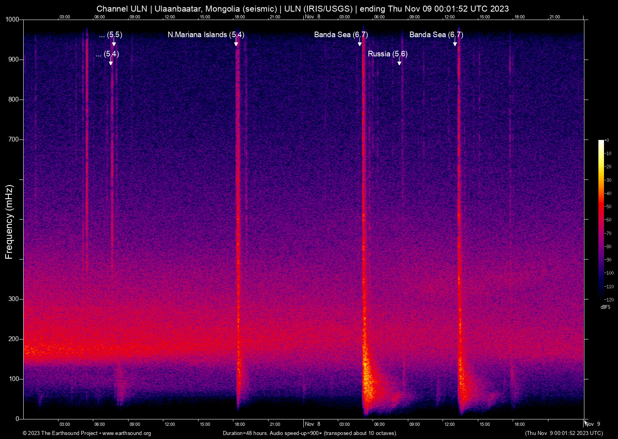Click the bottom-right "Thu Nov 9 00:01:52" timestamp

(564, 433)
